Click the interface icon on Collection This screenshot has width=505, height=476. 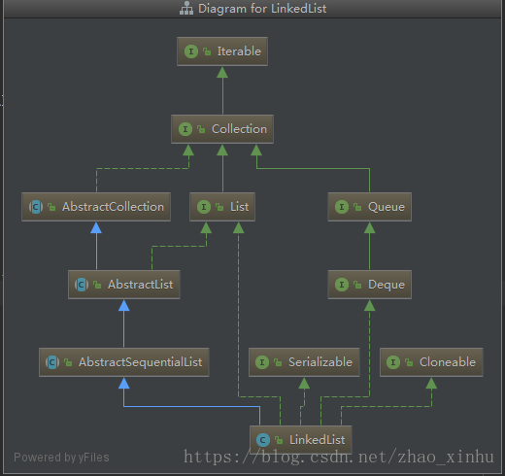pos(185,129)
